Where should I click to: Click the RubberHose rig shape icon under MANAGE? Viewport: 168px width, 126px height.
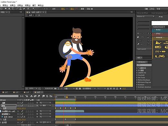pyautogui.click(x=158, y=43)
